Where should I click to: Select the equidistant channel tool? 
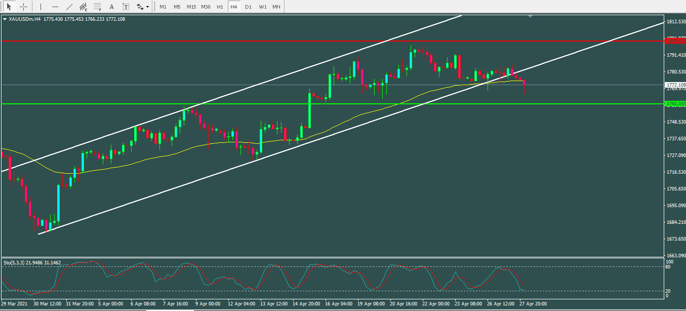coord(83,7)
